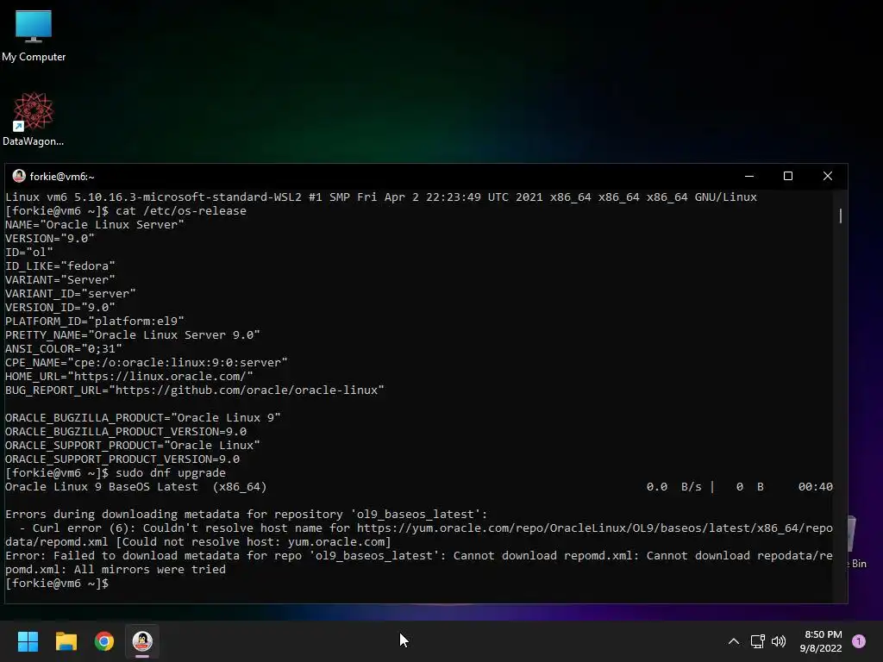Select the WSL terminal taskbar icon
883x662 pixels.
click(x=142, y=641)
